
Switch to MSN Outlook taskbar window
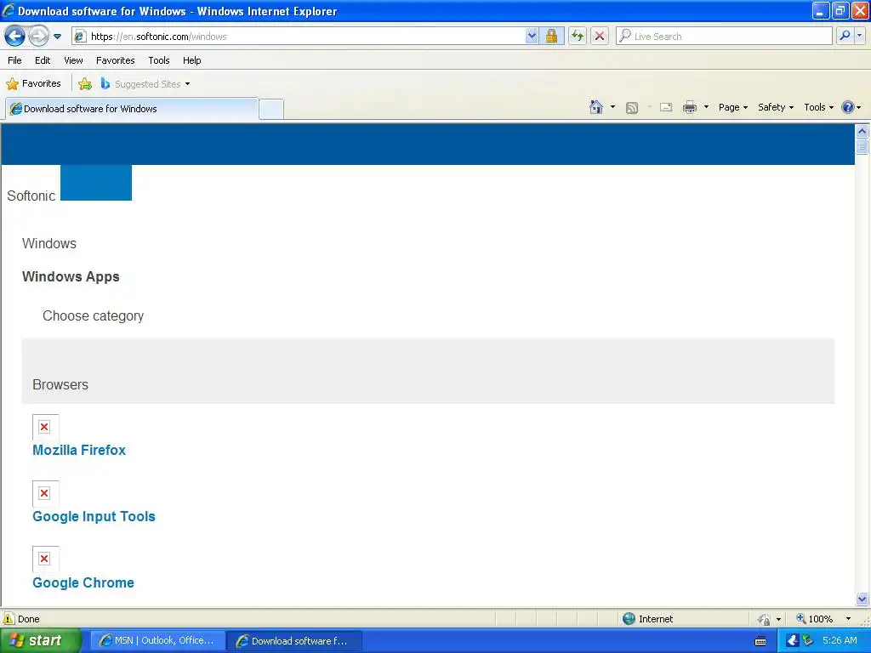pyautogui.click(x=157, y=641)
